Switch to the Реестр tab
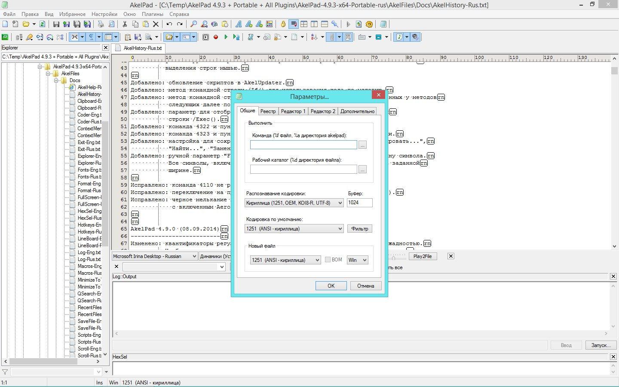This screenshot has width=619, height=387. coord(268,111)
